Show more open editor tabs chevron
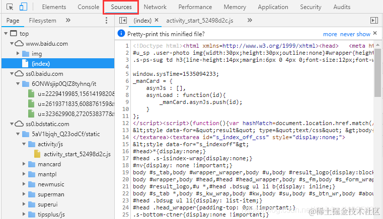 [x=250, y=20]
